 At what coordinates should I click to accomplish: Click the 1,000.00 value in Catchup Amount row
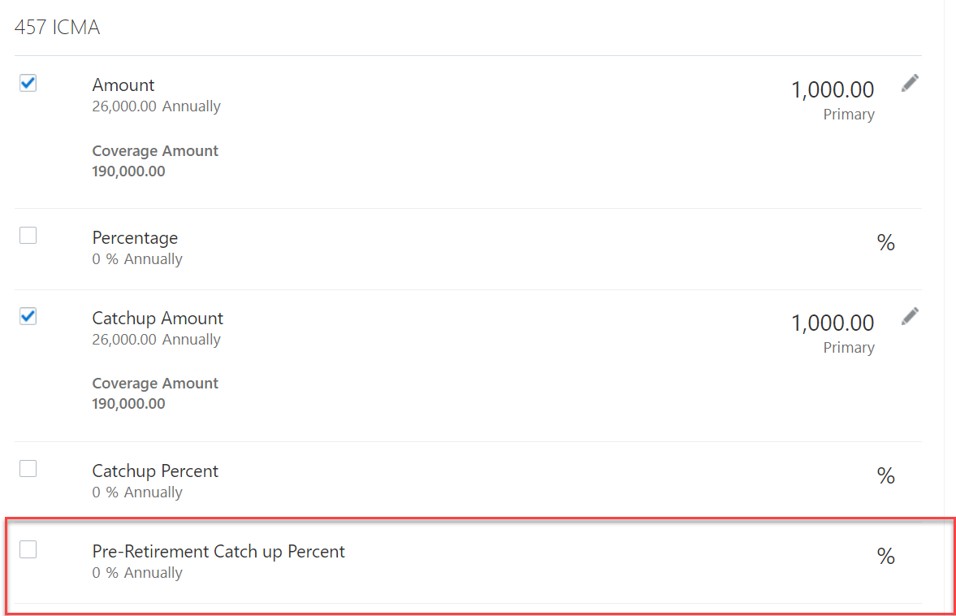[x=833, y=323]
